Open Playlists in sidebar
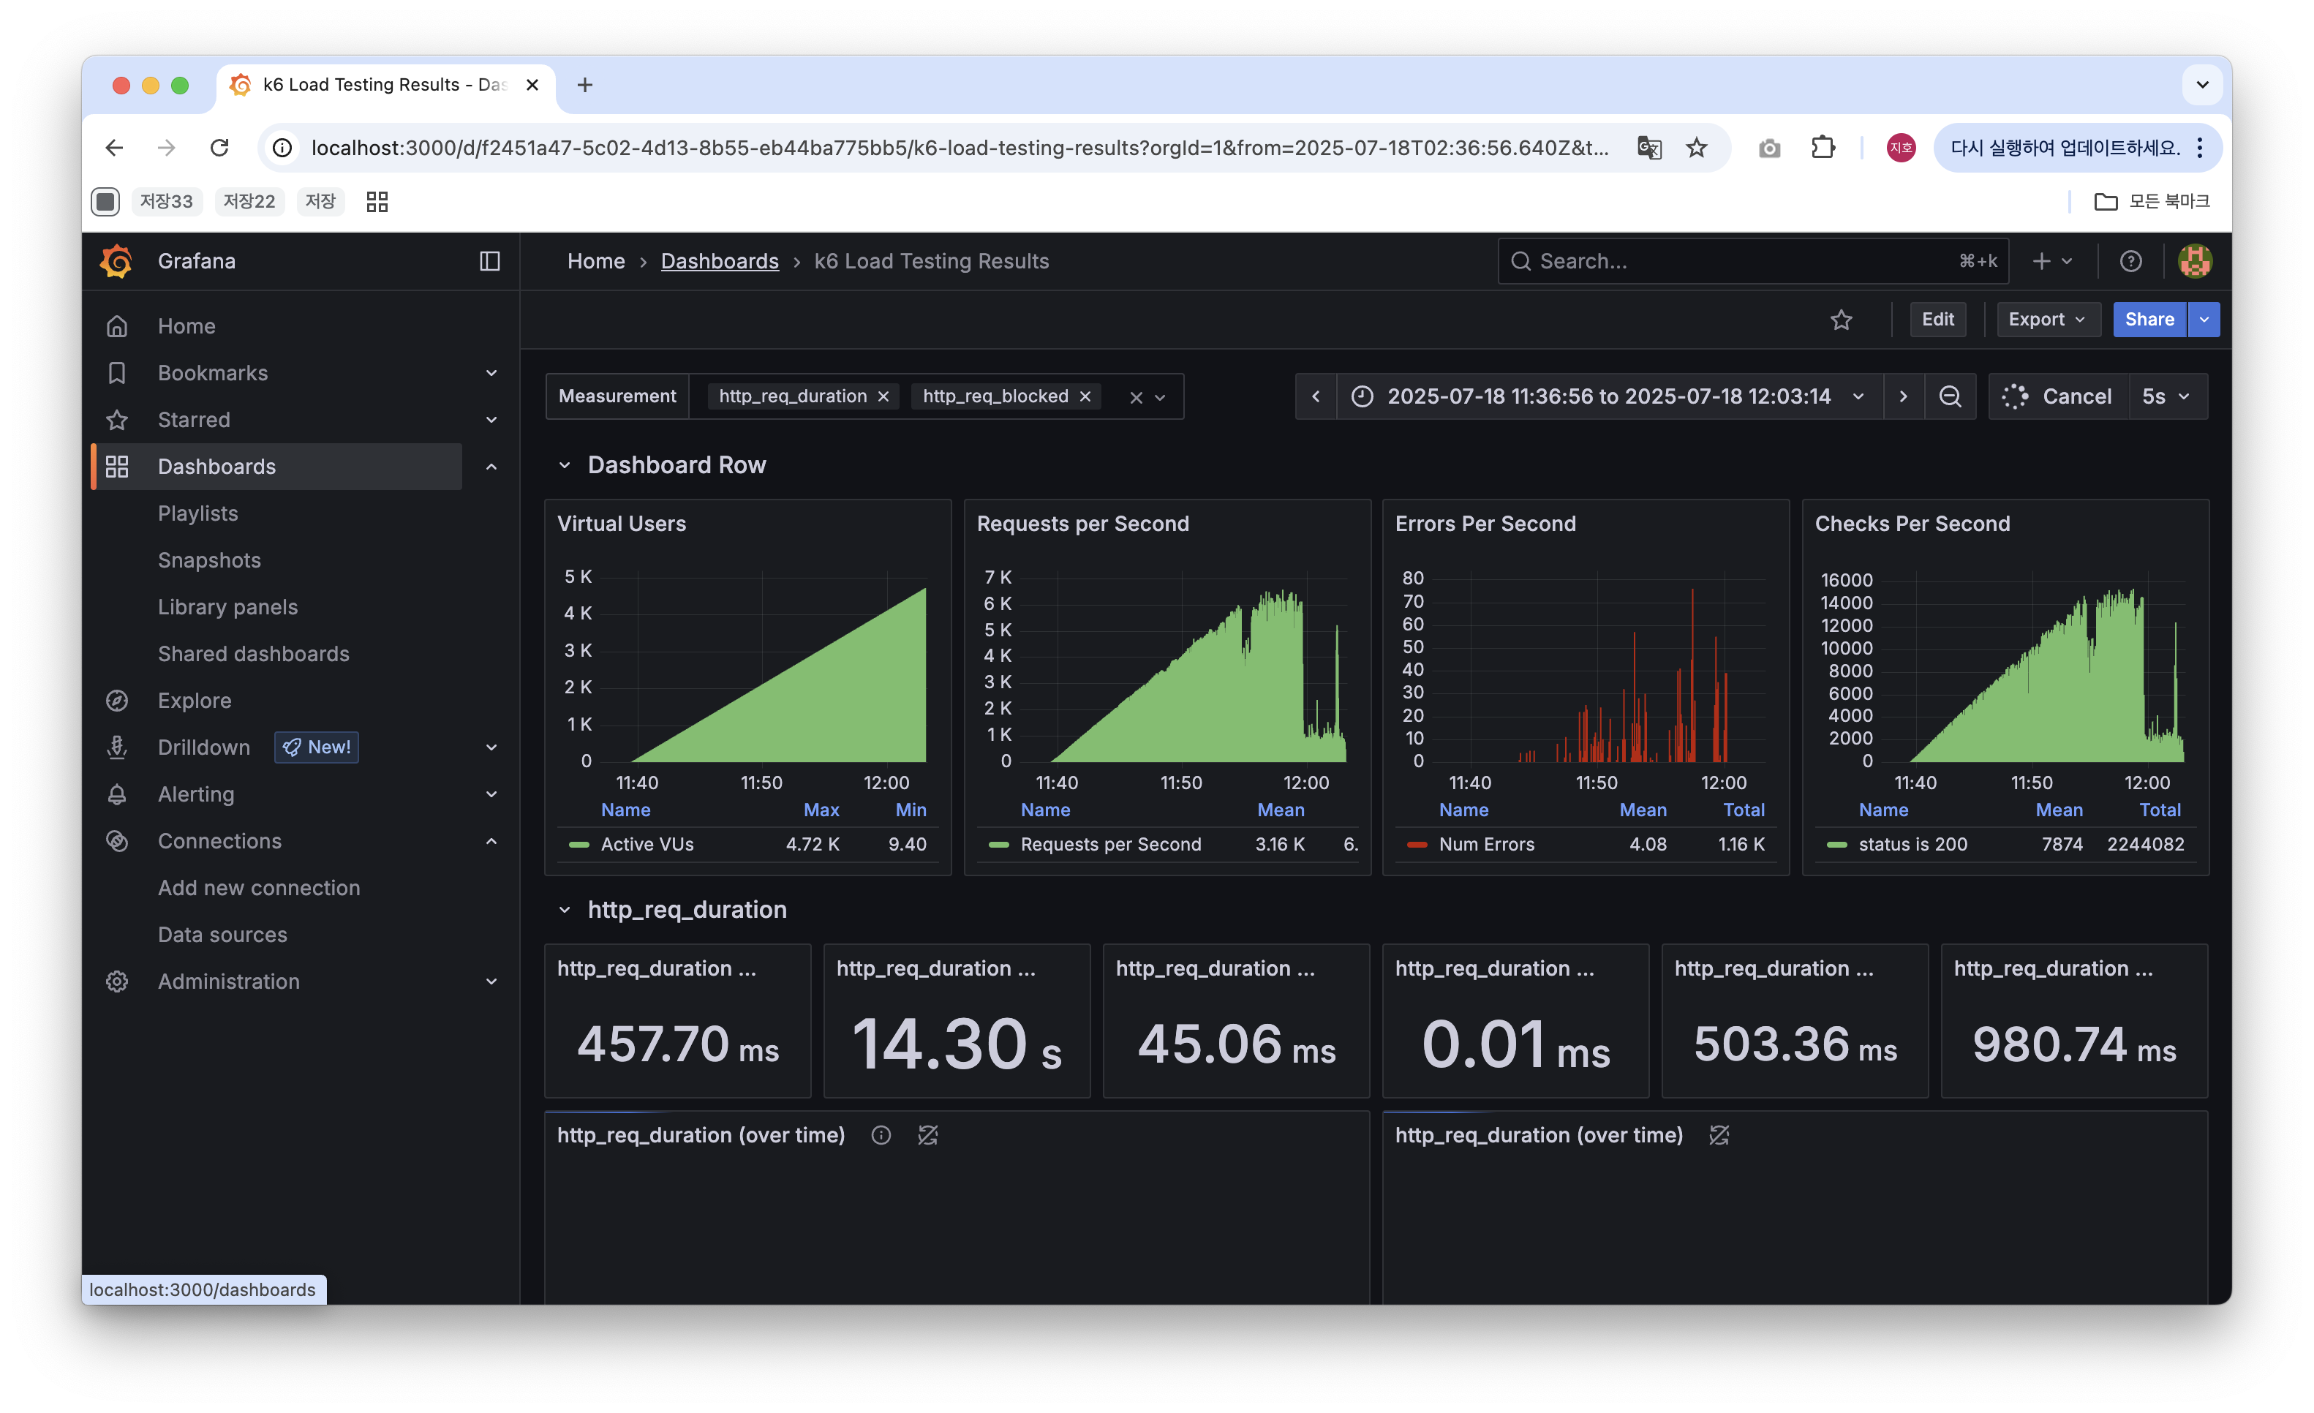This screenshot has height=1413, width=2314. [197, 513]
